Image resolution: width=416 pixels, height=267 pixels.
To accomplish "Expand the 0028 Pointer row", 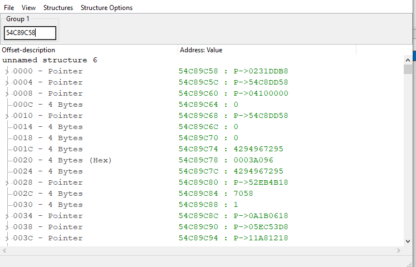I will (x=7, y=182).
